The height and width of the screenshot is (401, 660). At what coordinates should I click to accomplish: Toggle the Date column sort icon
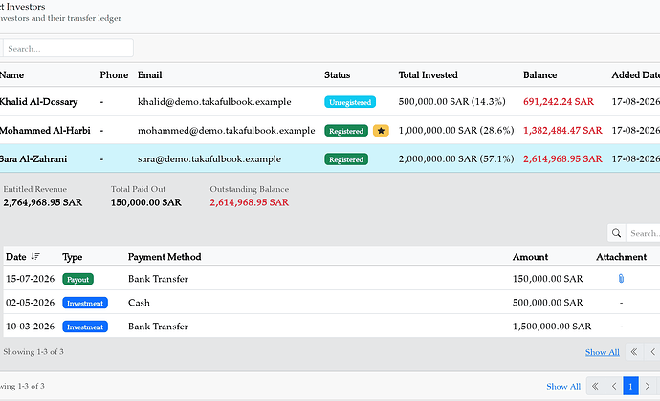point(35,257)
